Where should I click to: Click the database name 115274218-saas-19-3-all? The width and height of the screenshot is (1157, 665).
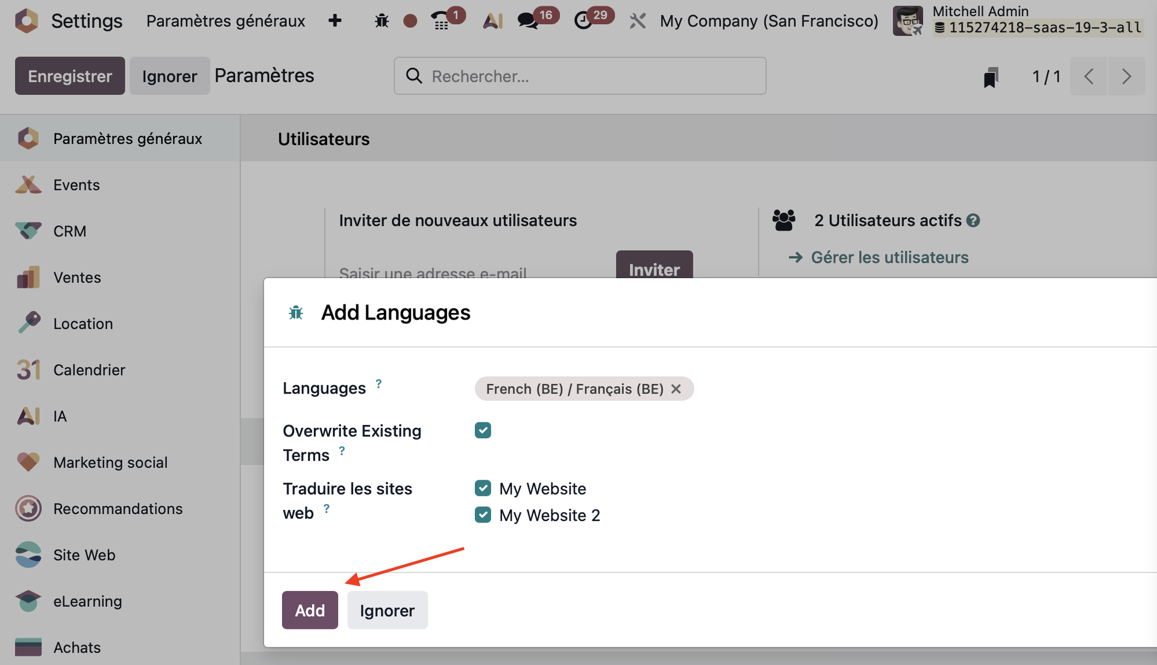(1044, 28)
